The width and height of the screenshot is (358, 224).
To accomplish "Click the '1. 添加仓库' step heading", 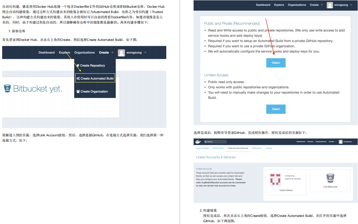I will [x=17, y=31].
